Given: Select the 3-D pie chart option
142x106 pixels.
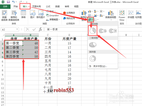Looking at the screenshot, I should pos(93,45).
